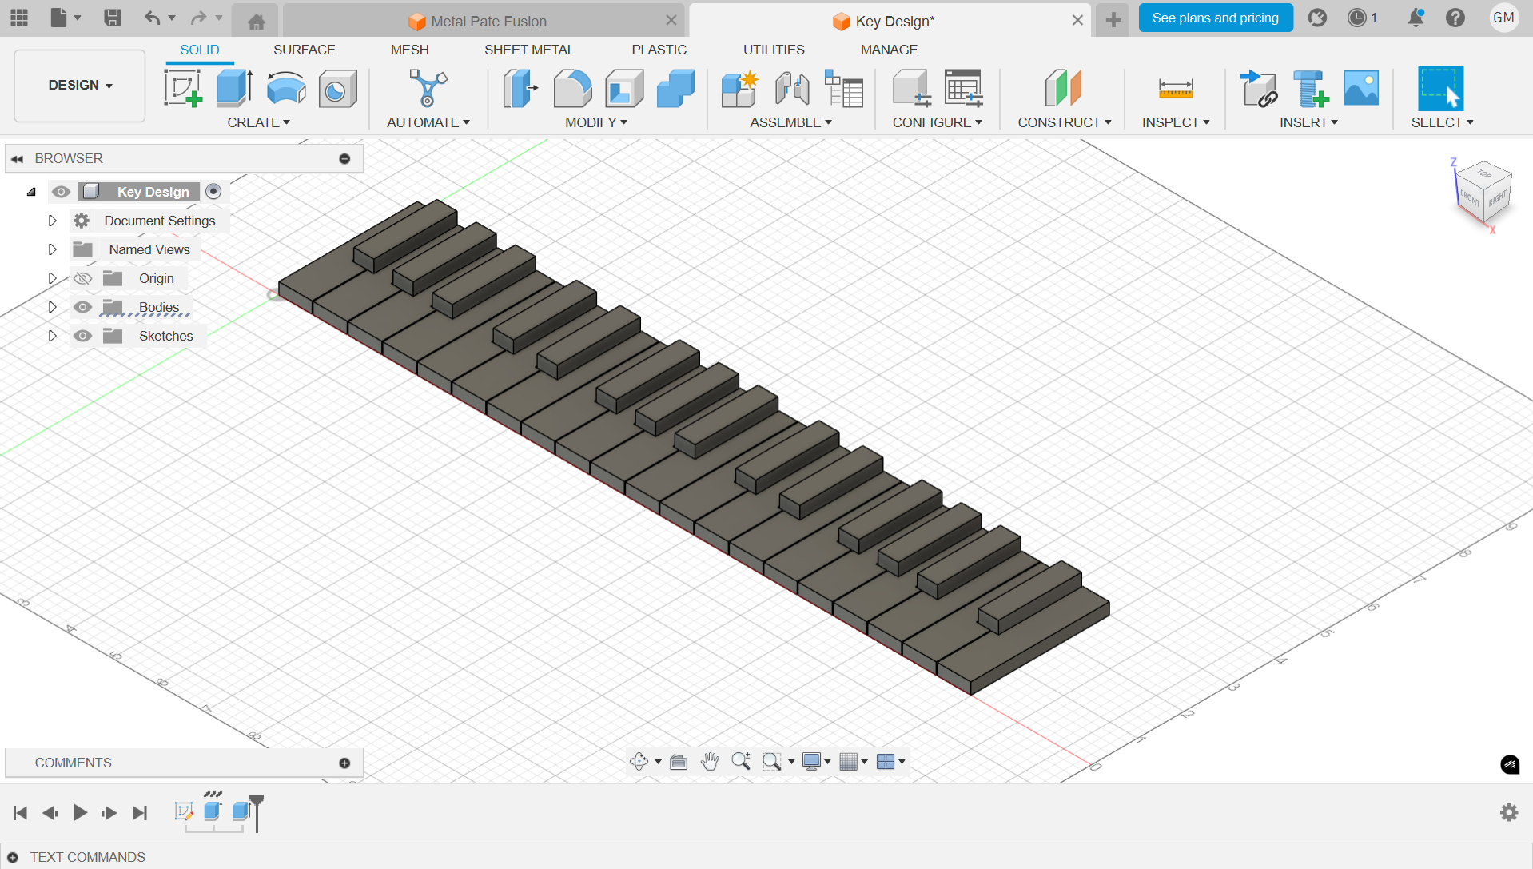Screen dimensions: 1533x869
Task: Select the Shell tool
Action: pyautogui.click(x=624, y=88)
